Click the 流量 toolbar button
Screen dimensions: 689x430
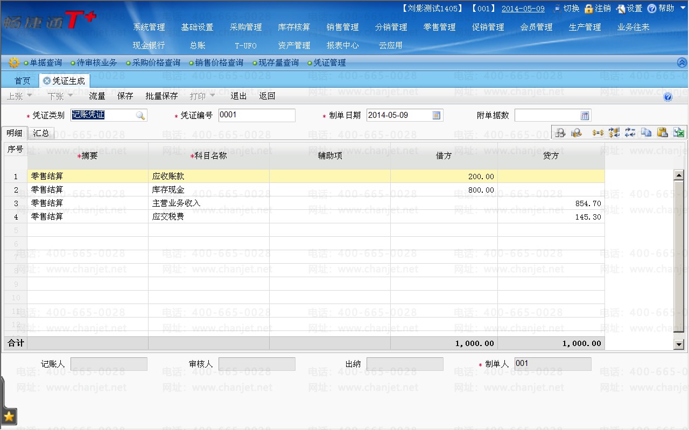click(x=97, y=96)
